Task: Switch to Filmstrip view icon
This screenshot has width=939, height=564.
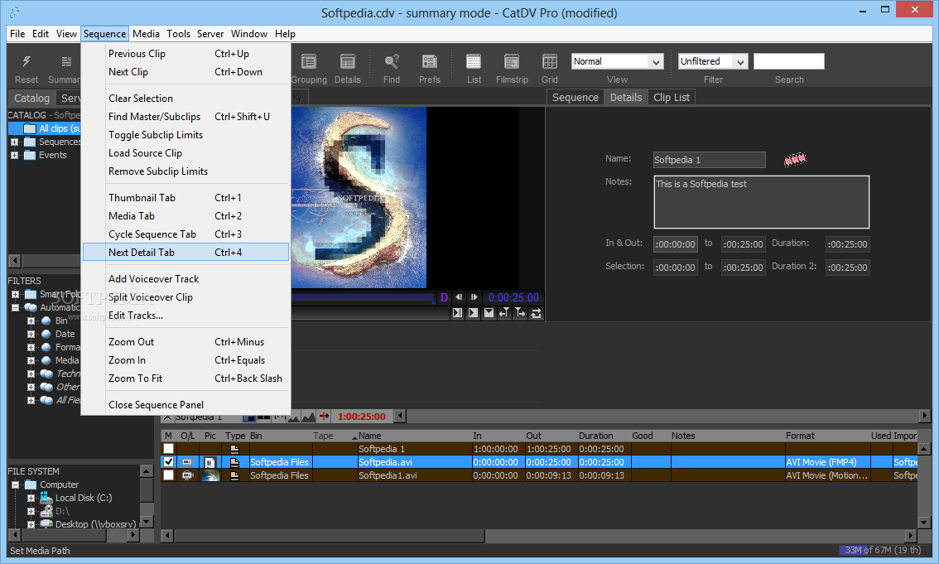Action: click(512, 61)
